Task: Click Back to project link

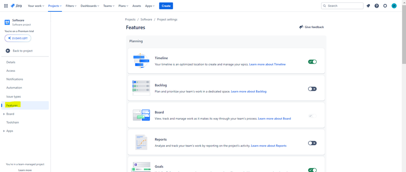Action: coord(23,51)
